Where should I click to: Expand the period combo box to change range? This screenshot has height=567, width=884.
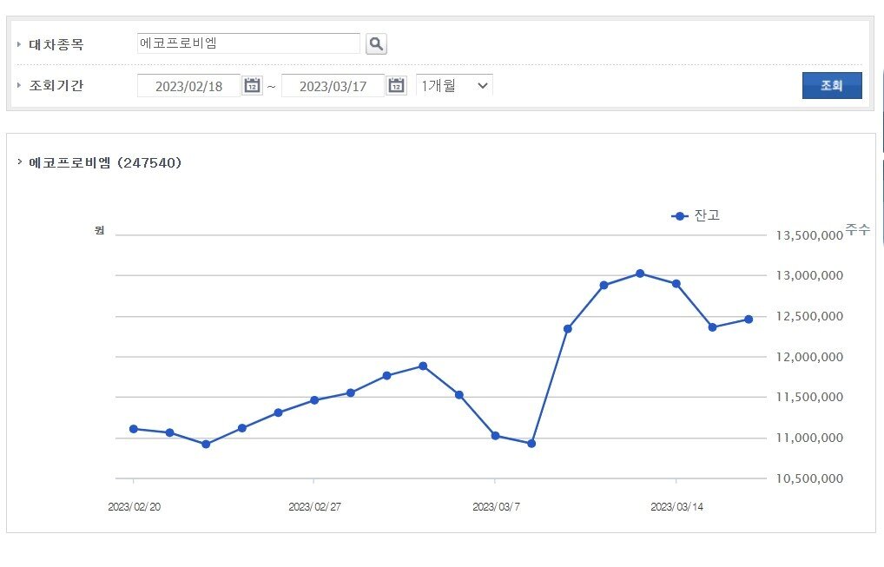453,85
